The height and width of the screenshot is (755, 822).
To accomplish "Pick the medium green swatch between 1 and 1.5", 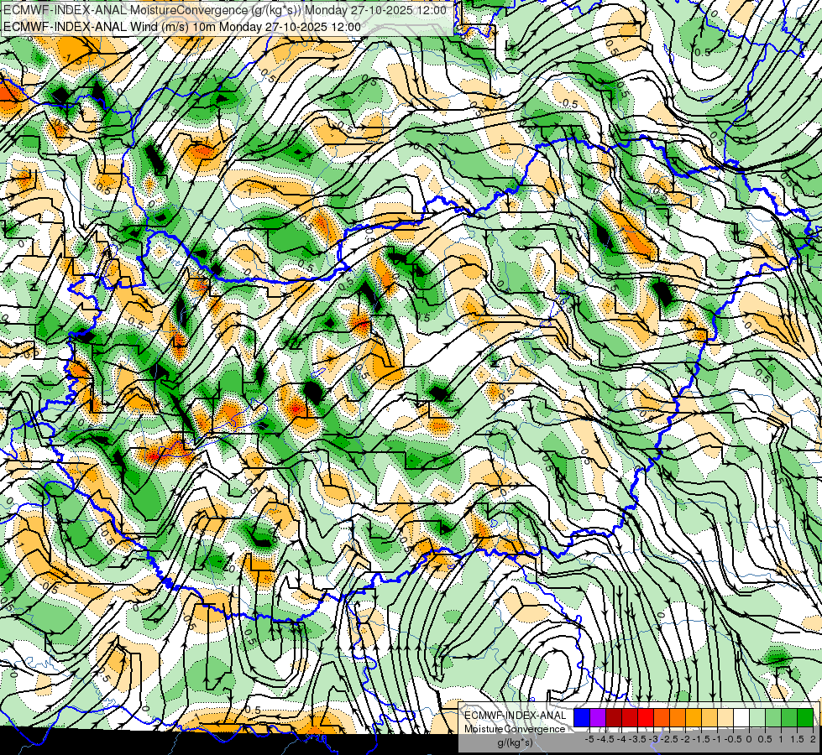I will click(x=788, y=717).
